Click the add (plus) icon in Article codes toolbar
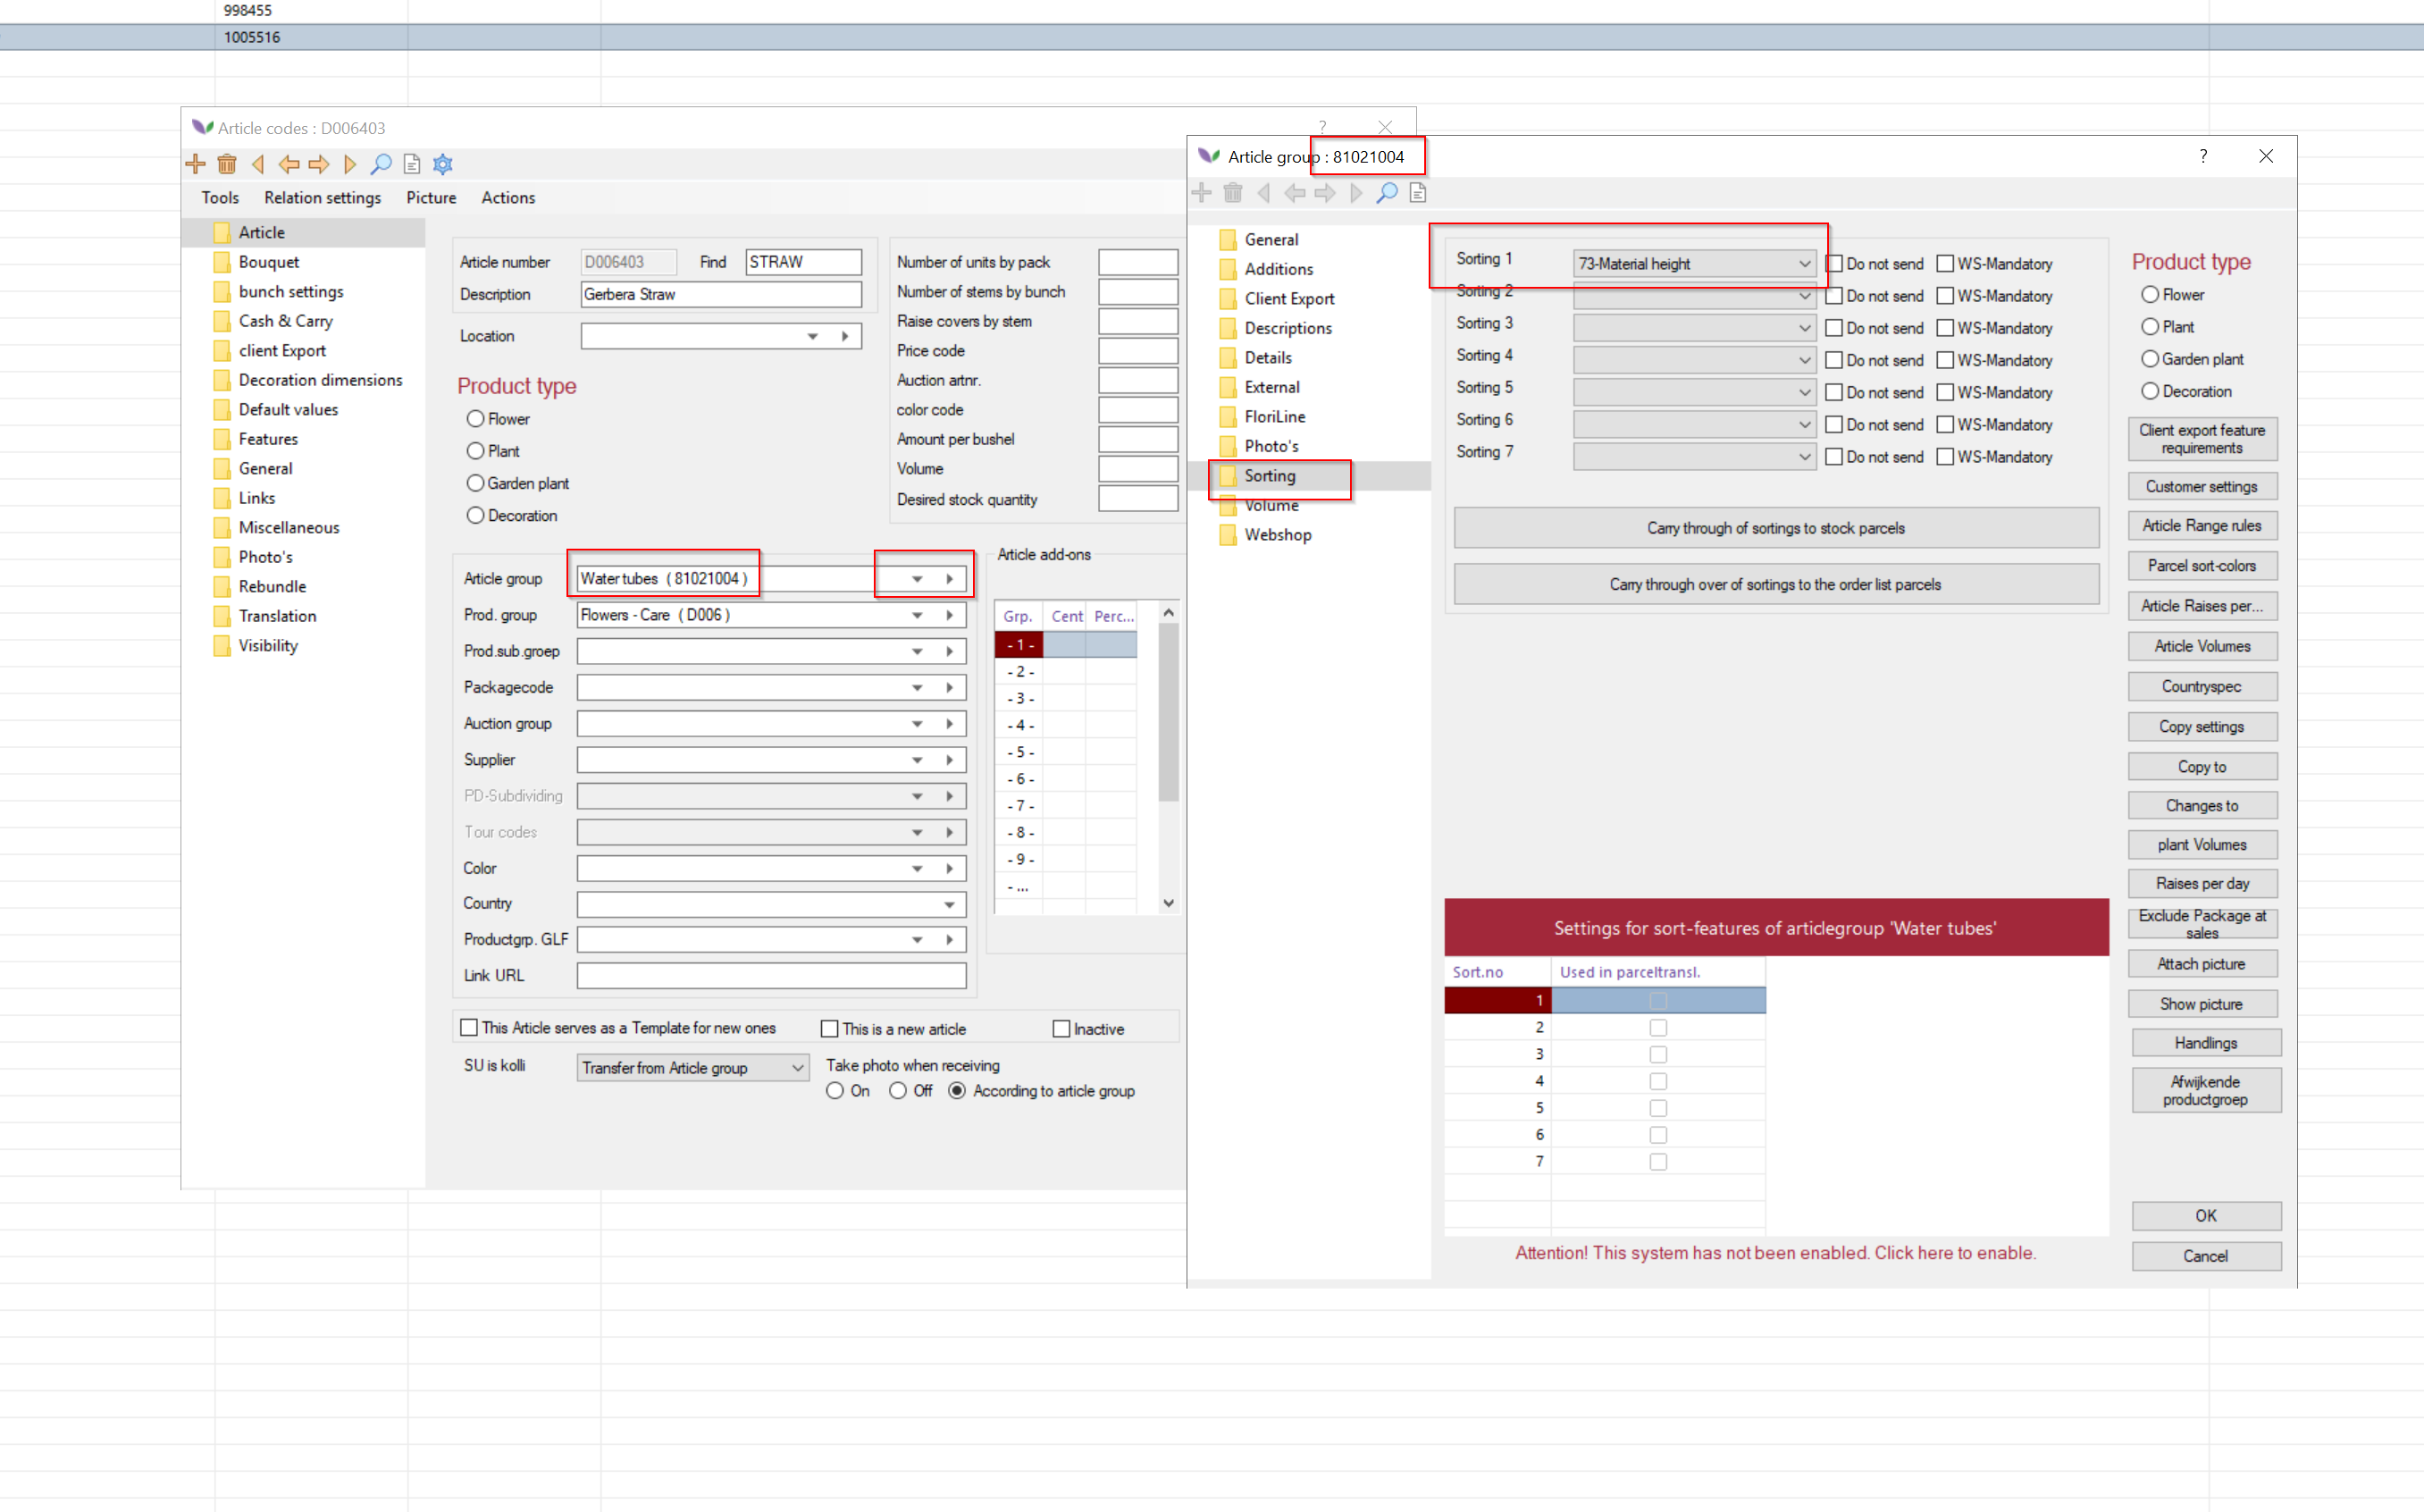 coord(196,164)
